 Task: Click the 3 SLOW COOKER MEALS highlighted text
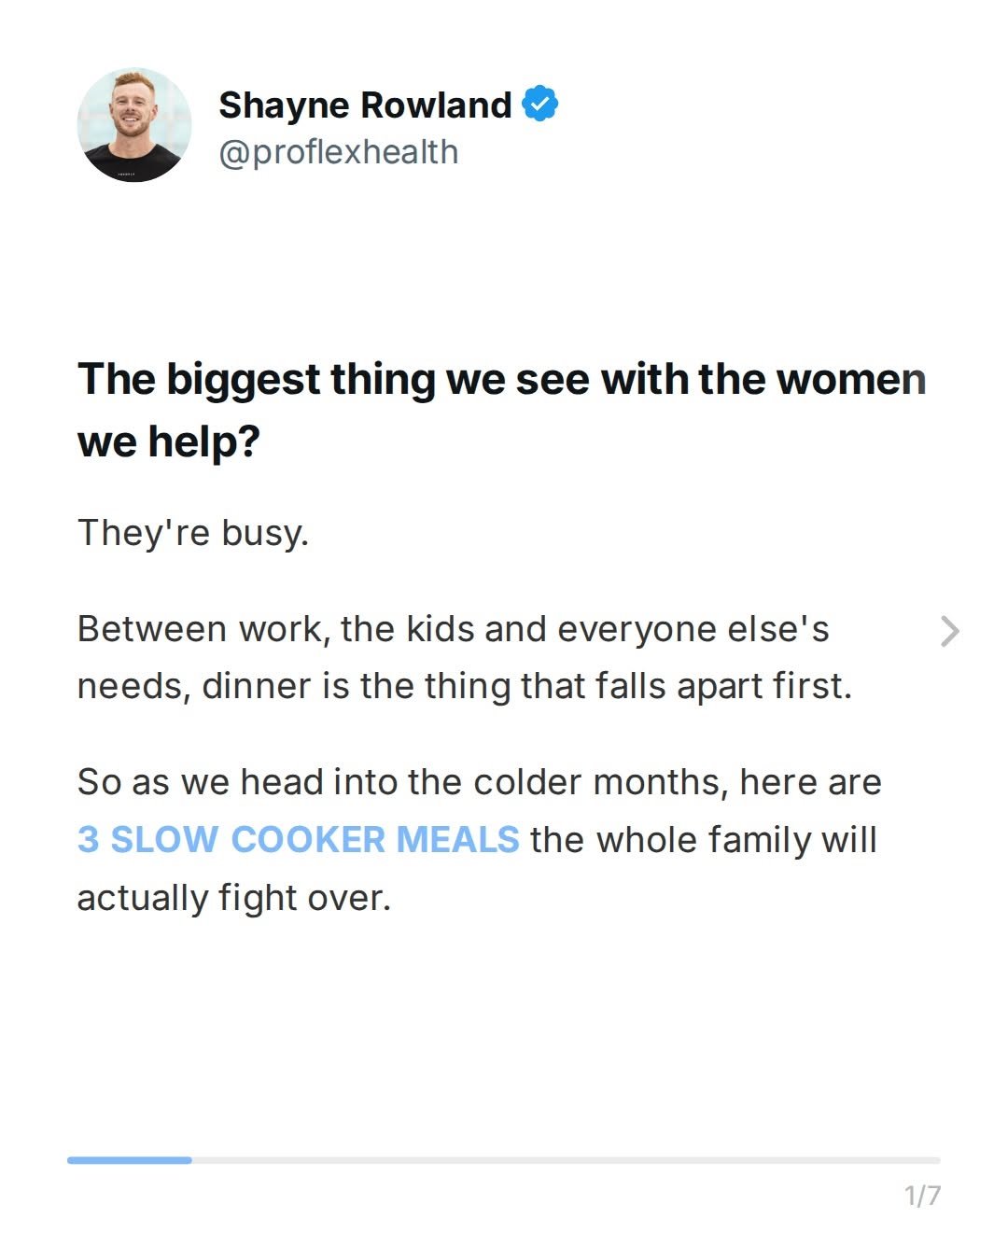point(298,839)
